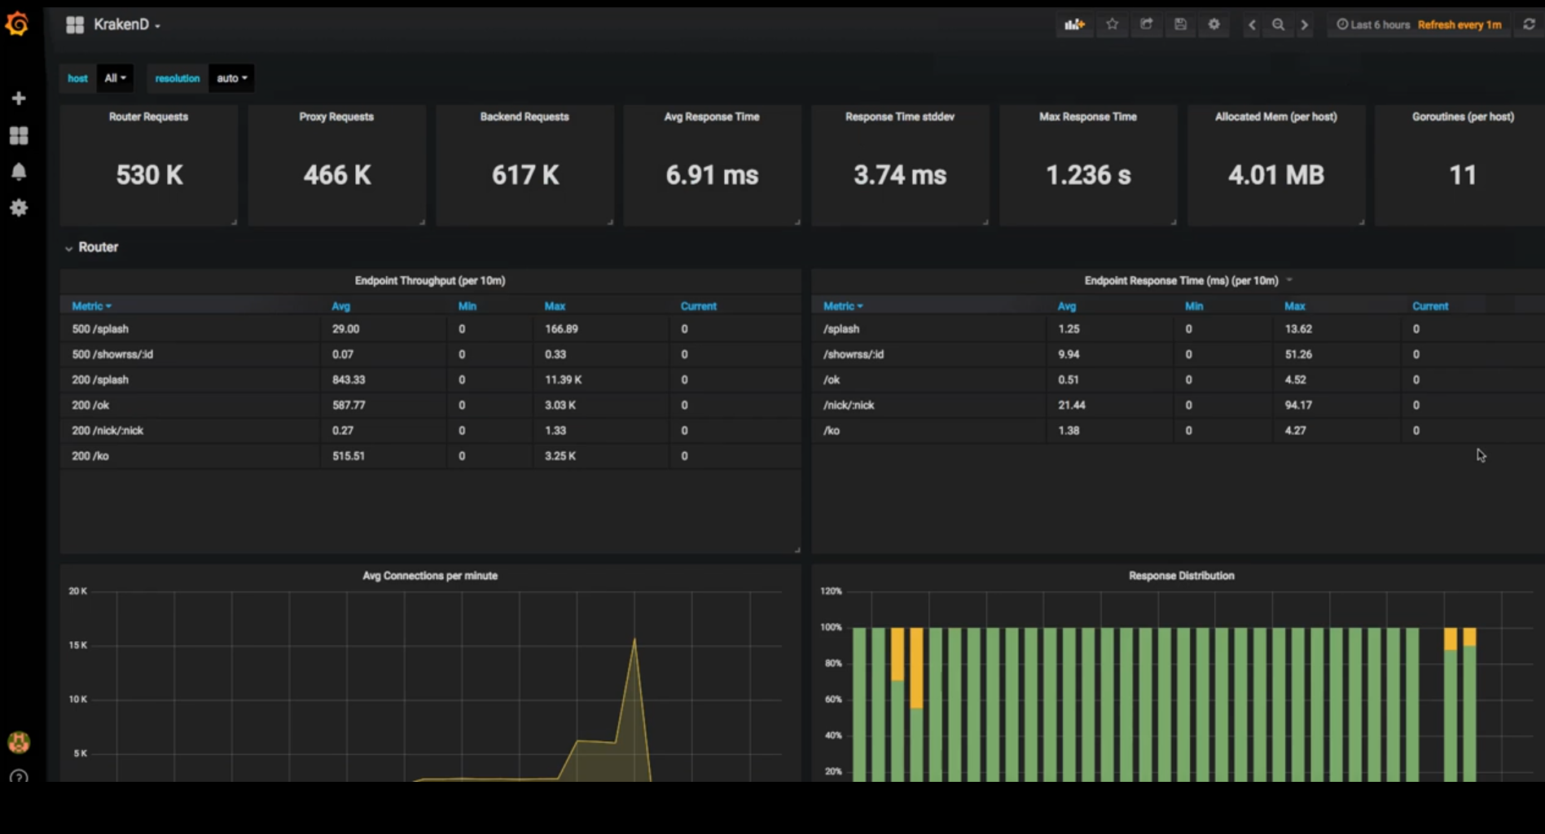Save the dashboard with disk icon
The height and width of the screenshot is (834, 1545).
tap(1180, 24)
